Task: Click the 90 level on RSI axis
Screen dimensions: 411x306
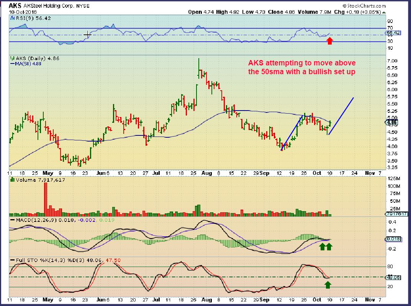Action: [390, 21]
